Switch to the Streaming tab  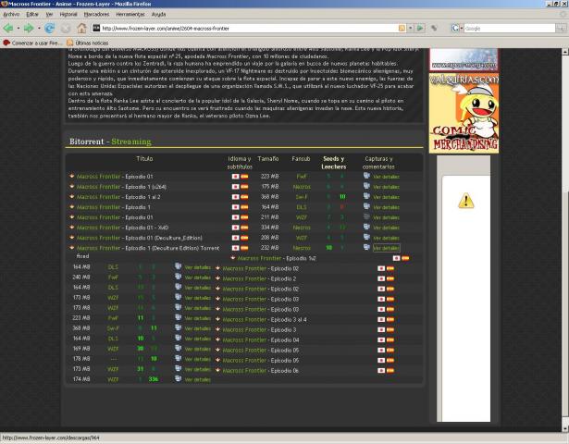coord(131,142)
